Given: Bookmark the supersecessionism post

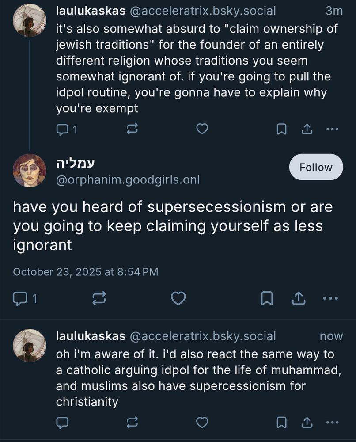Looking at the screenshot, I should click(266, 299).
